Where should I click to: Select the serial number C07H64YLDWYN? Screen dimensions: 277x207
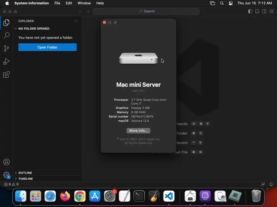(x=142, y=116)
